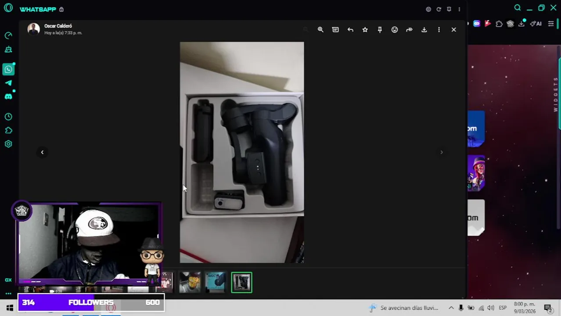Star the photo message
This screenshot has height=316, width=561.
tap(365, 29)
